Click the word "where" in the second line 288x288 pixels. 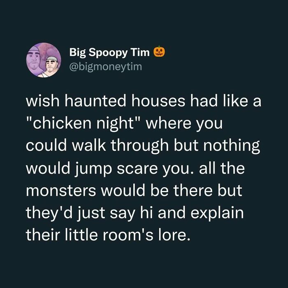coord(168,123)
